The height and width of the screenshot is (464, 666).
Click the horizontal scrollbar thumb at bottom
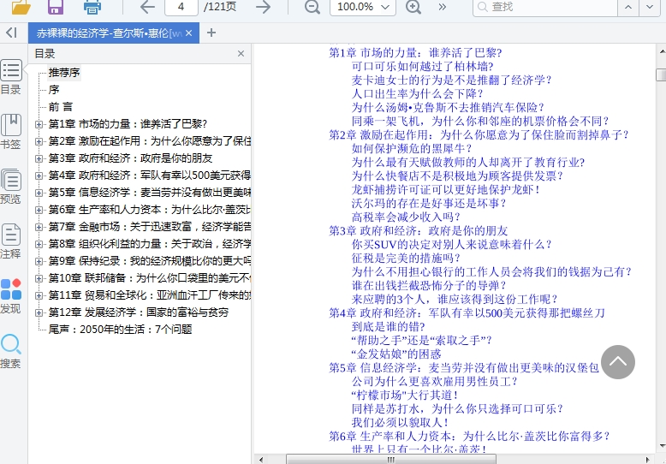(390, 460)
